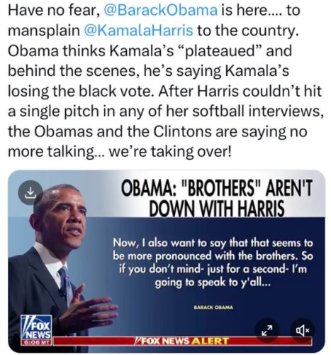Screen dimensions: 331x355
Task: Open the @BarackObama profile mention
Action: click(161, 11)
